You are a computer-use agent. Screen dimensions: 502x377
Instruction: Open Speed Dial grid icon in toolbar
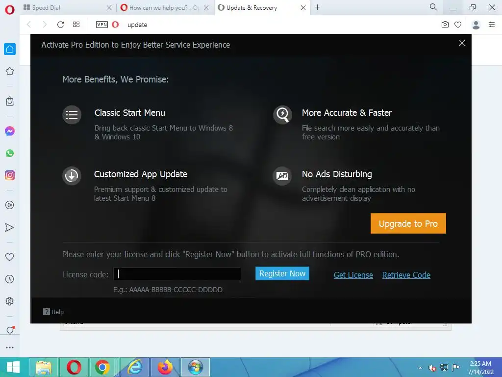point(76,25)
